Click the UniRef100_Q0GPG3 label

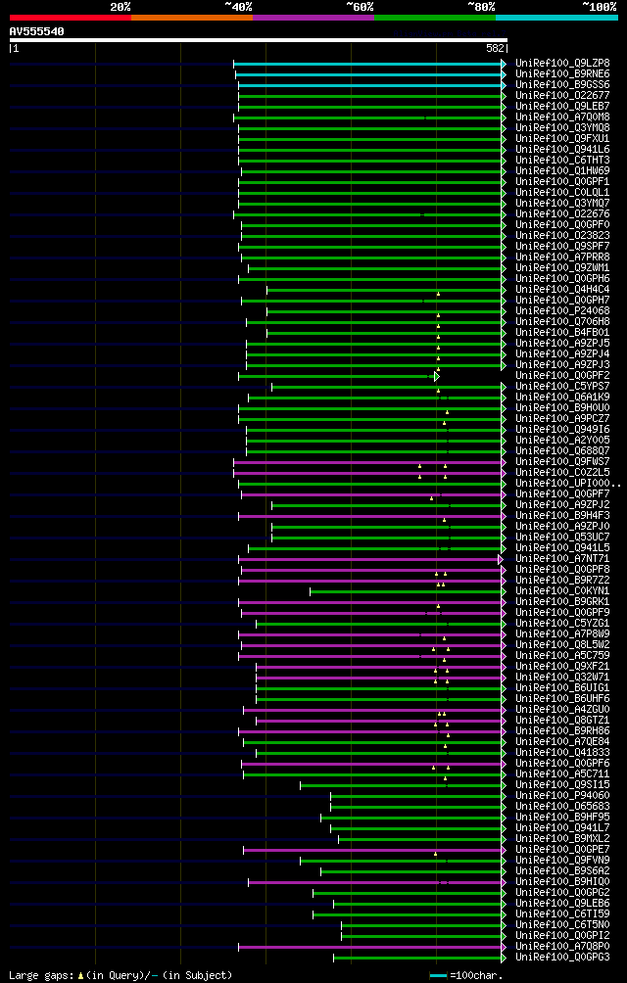point(562,957)
